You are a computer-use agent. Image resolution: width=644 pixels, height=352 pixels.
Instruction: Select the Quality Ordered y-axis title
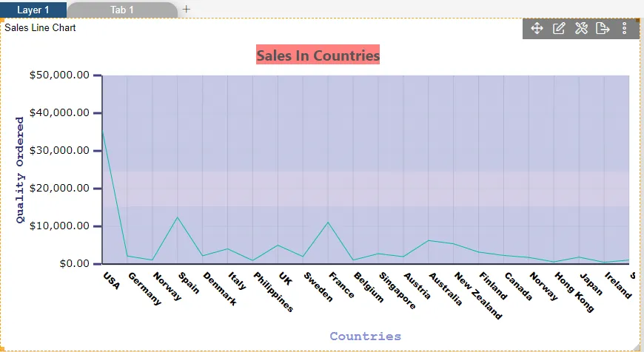coord(20,170)
